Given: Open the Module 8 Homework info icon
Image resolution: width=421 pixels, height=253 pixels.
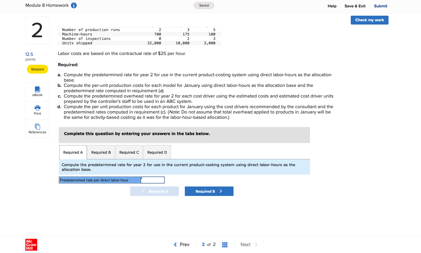Looking at the screenshot, I should (73, 5).
